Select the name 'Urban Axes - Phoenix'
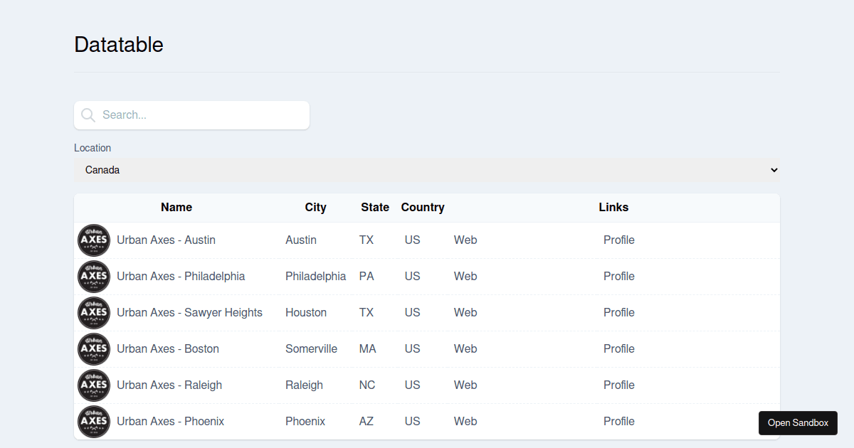This screenshot has height=448, width=854. 170,422
